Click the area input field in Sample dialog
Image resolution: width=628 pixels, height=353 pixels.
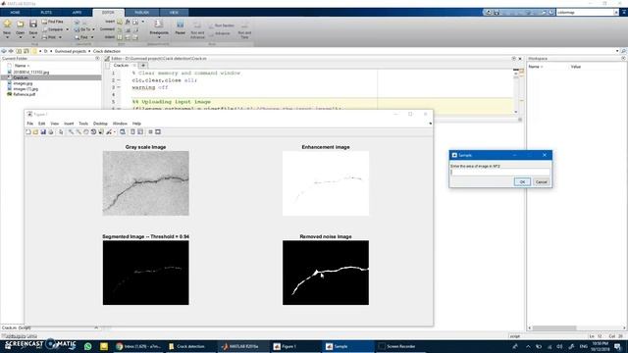tap(500, 173)
